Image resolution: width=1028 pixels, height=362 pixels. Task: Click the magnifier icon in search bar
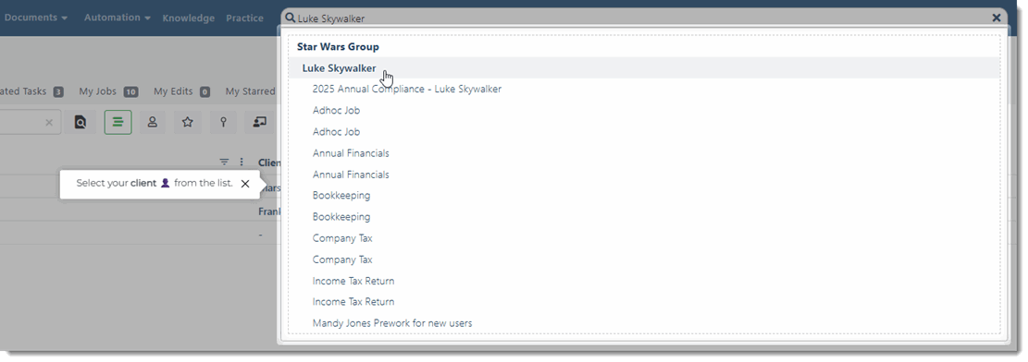(291, 18)
